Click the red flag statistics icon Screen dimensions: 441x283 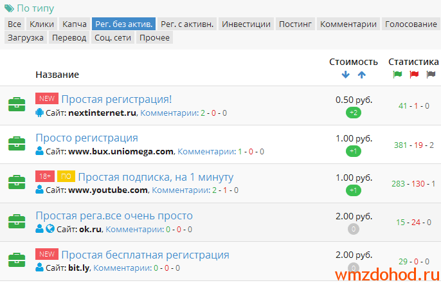[x=414, y=74]
